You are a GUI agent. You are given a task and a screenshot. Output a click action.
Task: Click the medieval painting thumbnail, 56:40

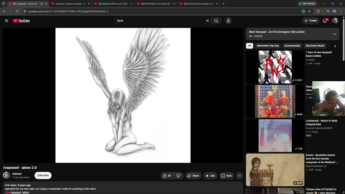pyautogui.click(x=275, y=101)
